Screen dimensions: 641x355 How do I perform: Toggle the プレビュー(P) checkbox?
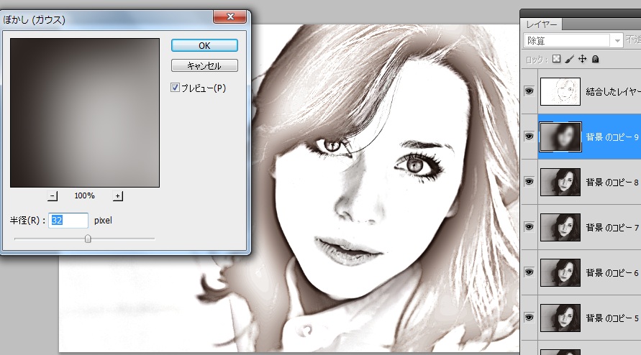pos(175,88)
